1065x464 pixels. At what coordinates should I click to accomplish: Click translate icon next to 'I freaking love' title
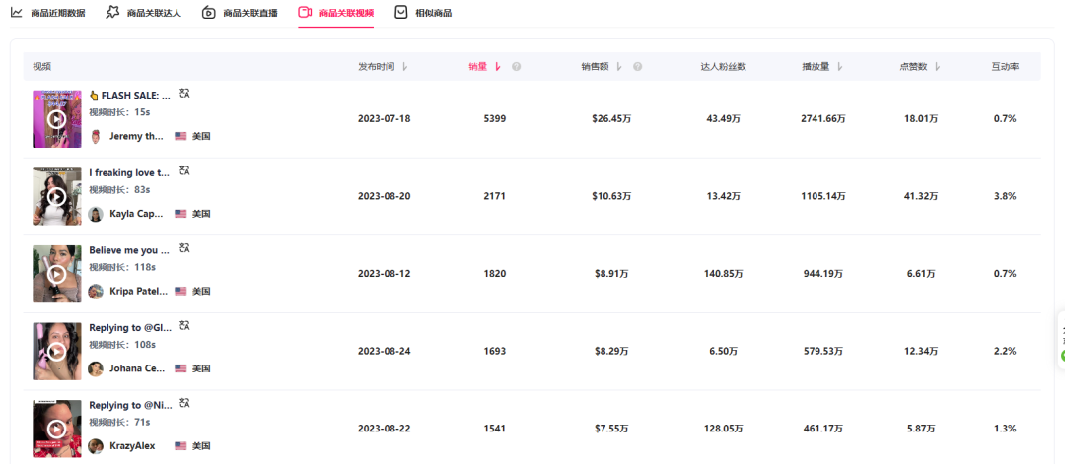184,171
